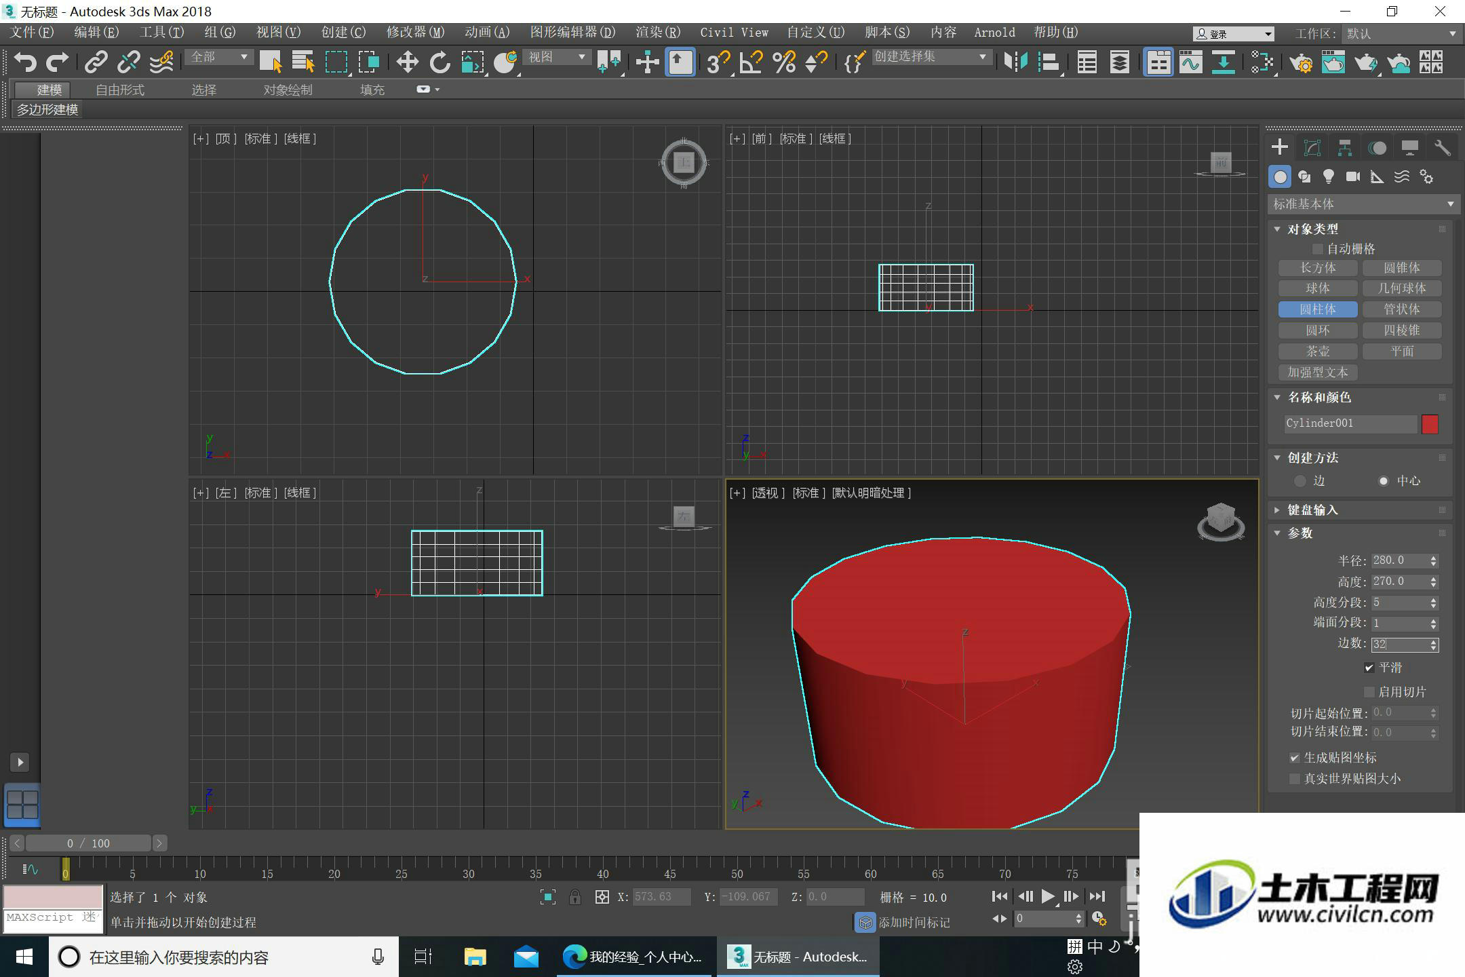Toggle the 平滑 checkbox
The width and height of the screenshot is (1465, 977).
(1369, 668)
